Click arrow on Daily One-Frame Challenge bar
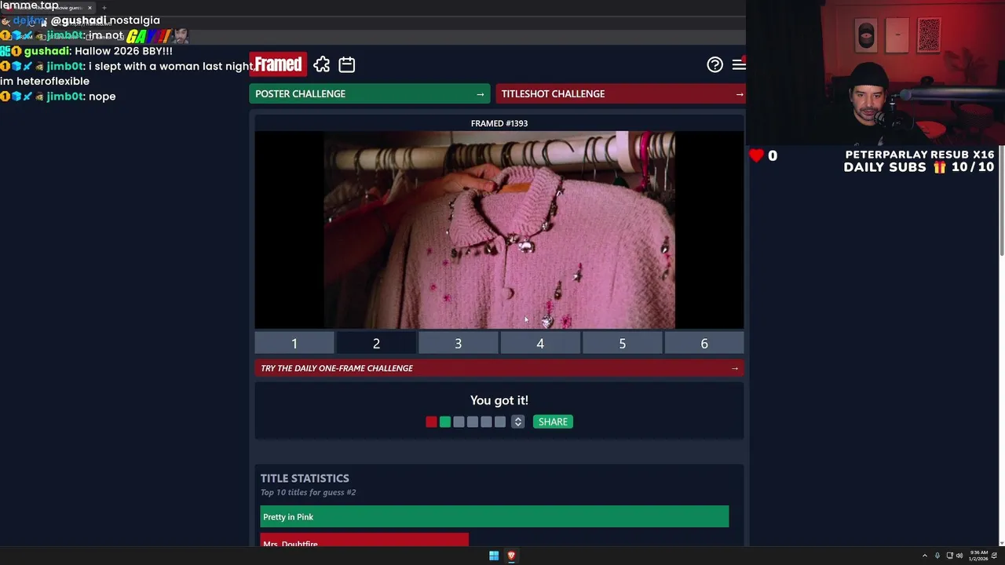This screenshot has width=1005, height=565. [x=734, y=368]
